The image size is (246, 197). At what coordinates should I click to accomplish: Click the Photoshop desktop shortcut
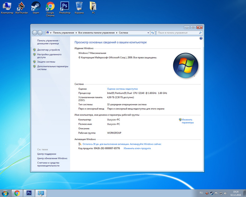click(x=65, y=7)
